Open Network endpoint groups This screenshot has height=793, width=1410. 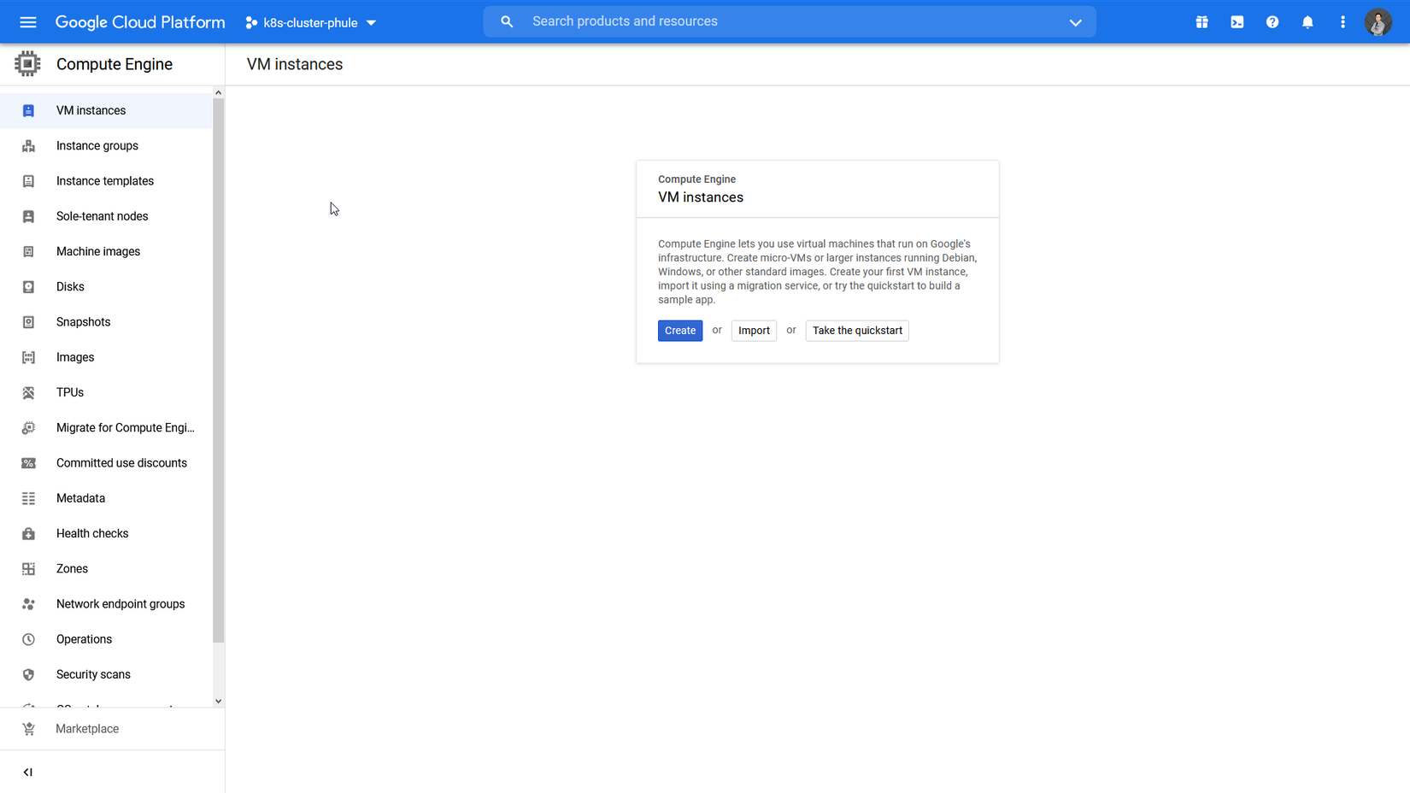[106, 604]
